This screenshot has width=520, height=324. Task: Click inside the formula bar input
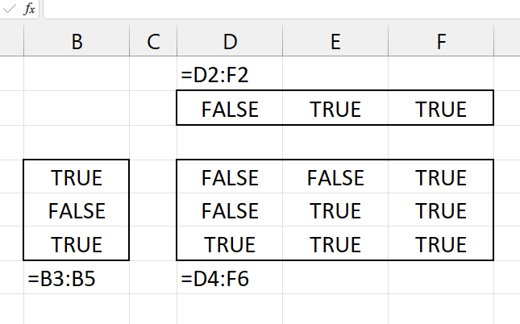coord(281,10)
